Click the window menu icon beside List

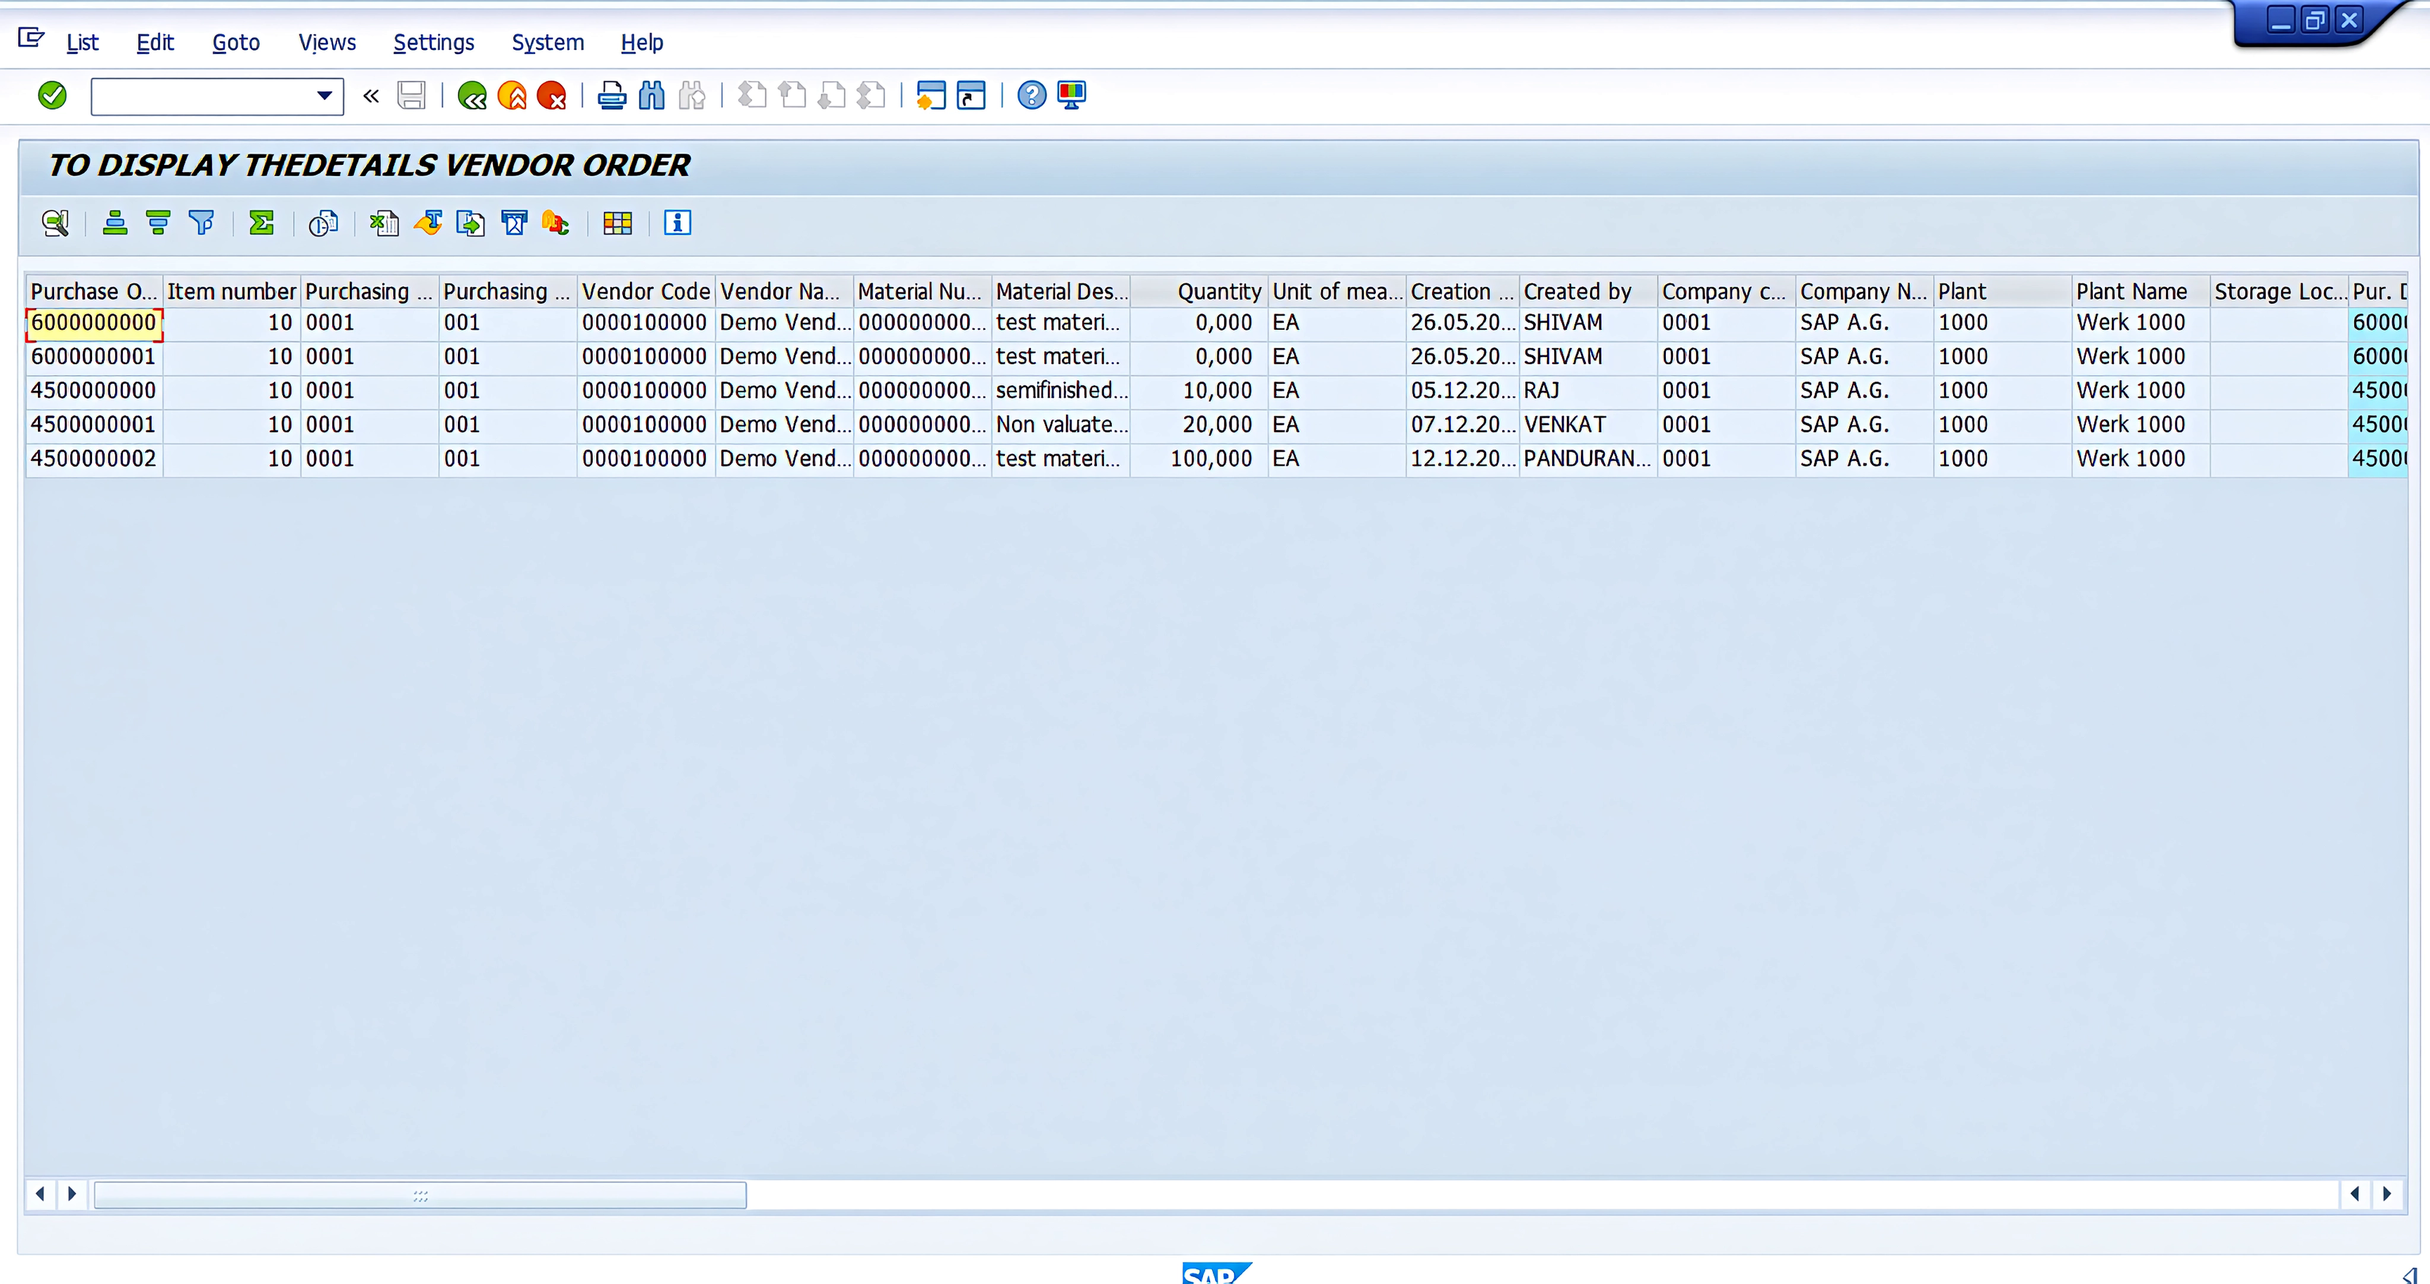point(31,38)
